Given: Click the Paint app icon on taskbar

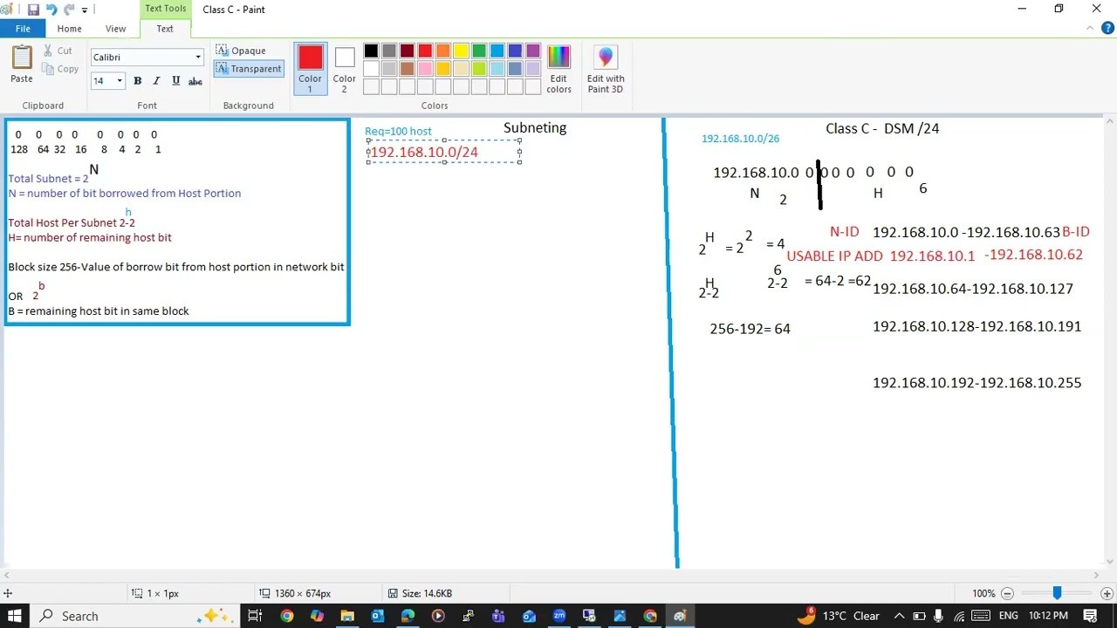Looking at the screenshot, I should pos(680,616).
